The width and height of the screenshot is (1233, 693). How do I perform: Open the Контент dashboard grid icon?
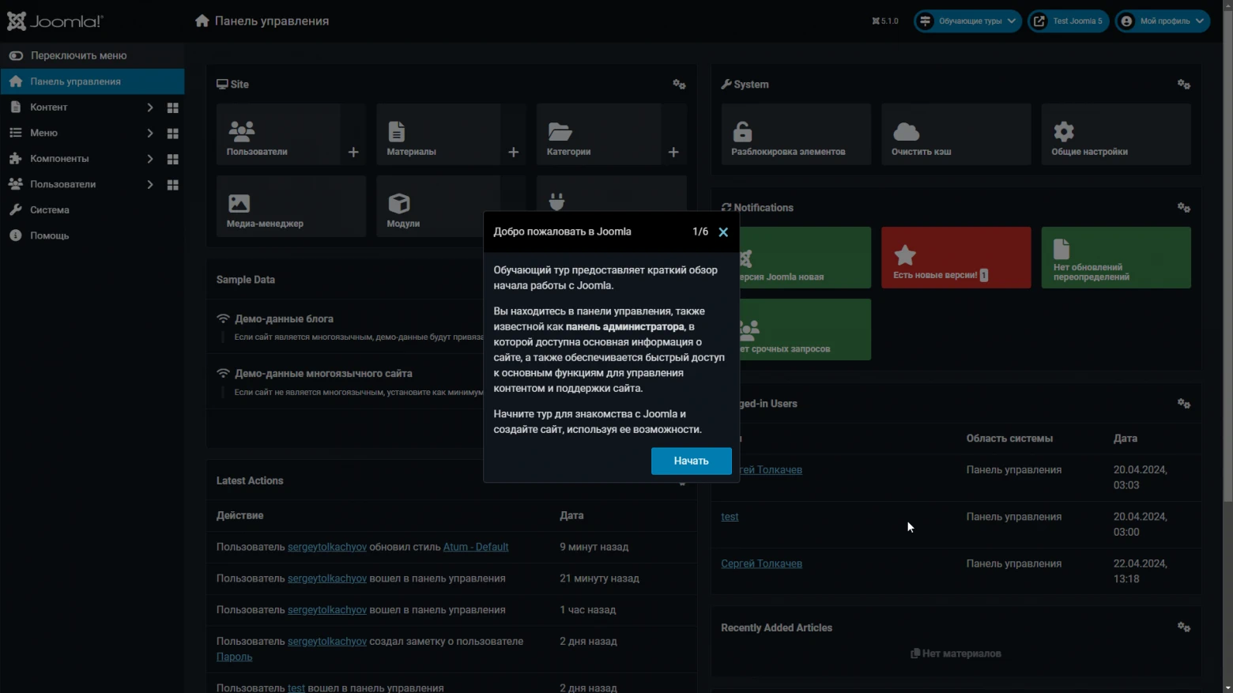pos(172,107)
